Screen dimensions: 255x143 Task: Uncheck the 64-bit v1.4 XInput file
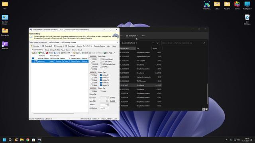coord(101,85)
